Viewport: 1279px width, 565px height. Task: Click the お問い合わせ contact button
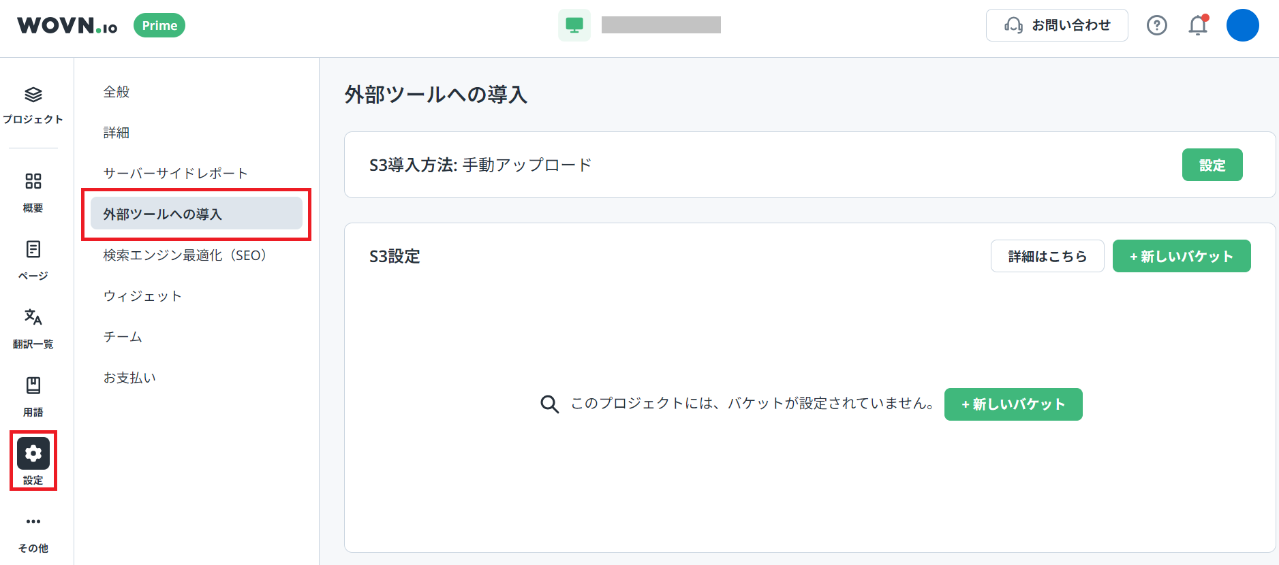click(x=1056, y=26)
